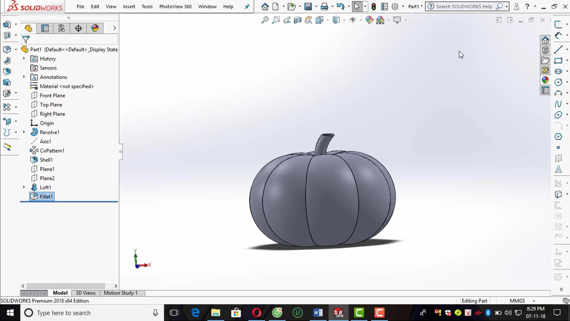Image resolution: width=570 pixels, height=321 pixels.
Task: Select the Spline sketch tool
Action: (558, 104)
